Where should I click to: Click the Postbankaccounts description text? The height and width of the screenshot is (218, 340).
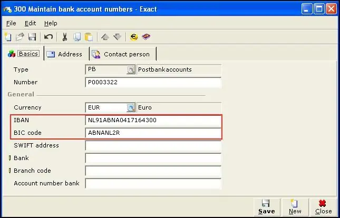(165, 70)
